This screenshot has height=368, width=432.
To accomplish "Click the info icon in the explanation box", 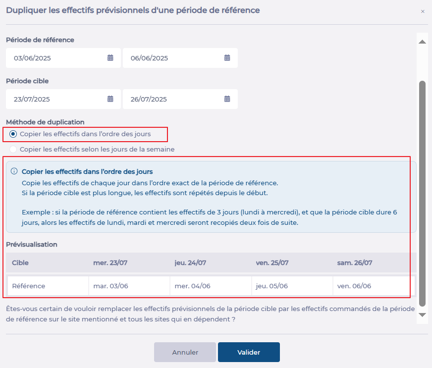I will click(14, 171).
